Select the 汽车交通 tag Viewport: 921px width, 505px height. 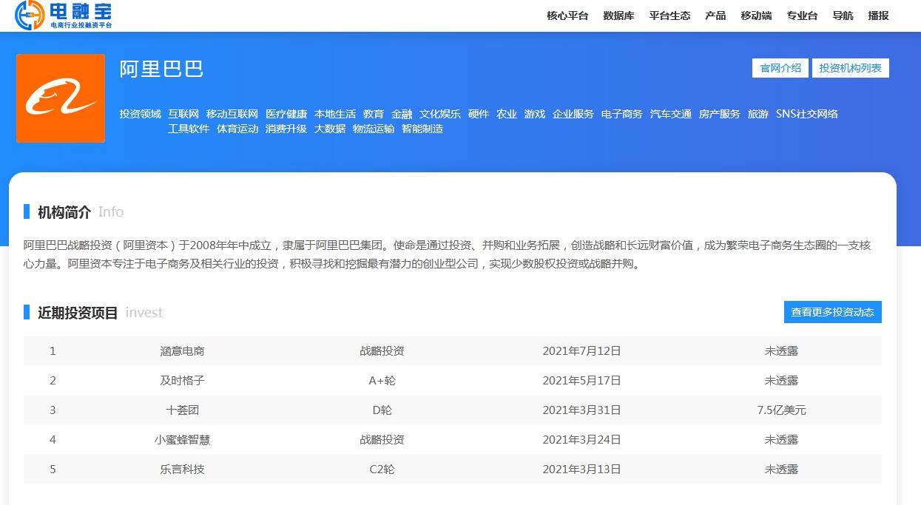click(x=671, y=114)
